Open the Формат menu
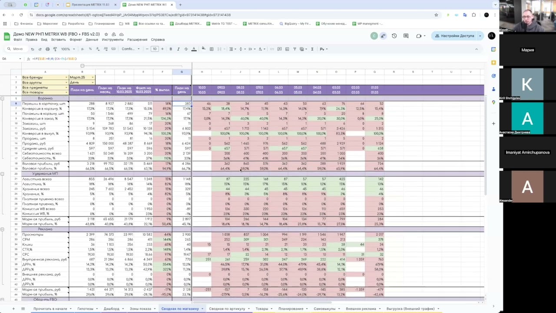The image size is (556, 313). pyautogui.click(x=76, y=40)
